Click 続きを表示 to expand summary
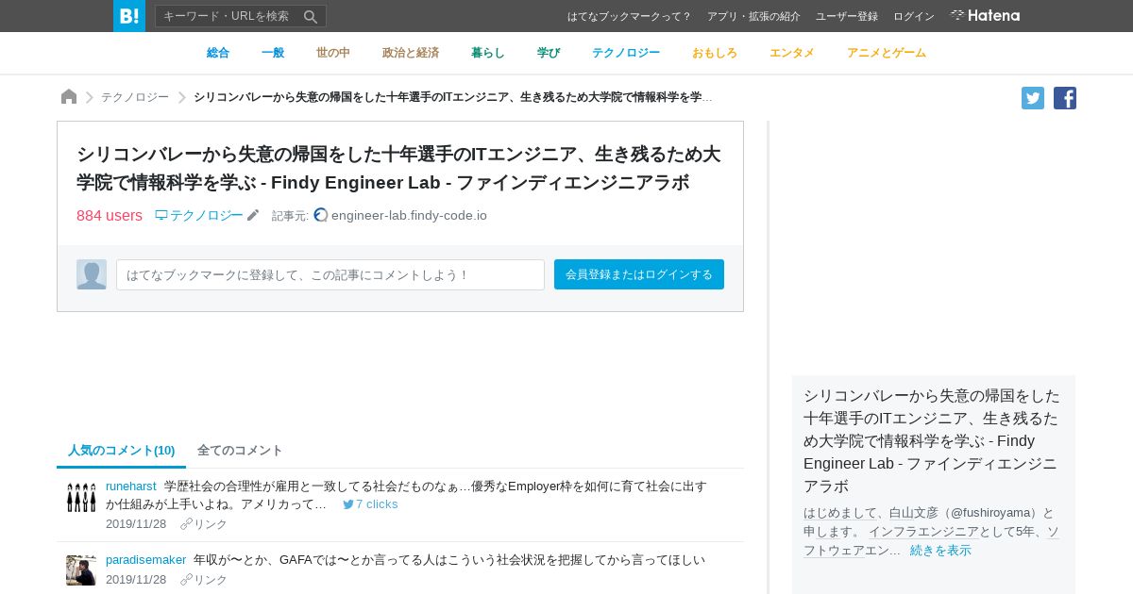This screenshot has width=1133, height=594. pyautogui.click(x=940, y=551)
